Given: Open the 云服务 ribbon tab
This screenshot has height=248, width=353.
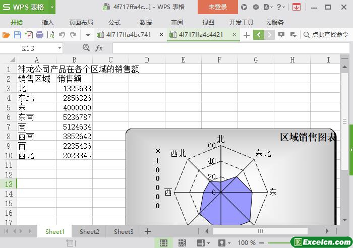Looking at the screenshot, I should point(275,23).
